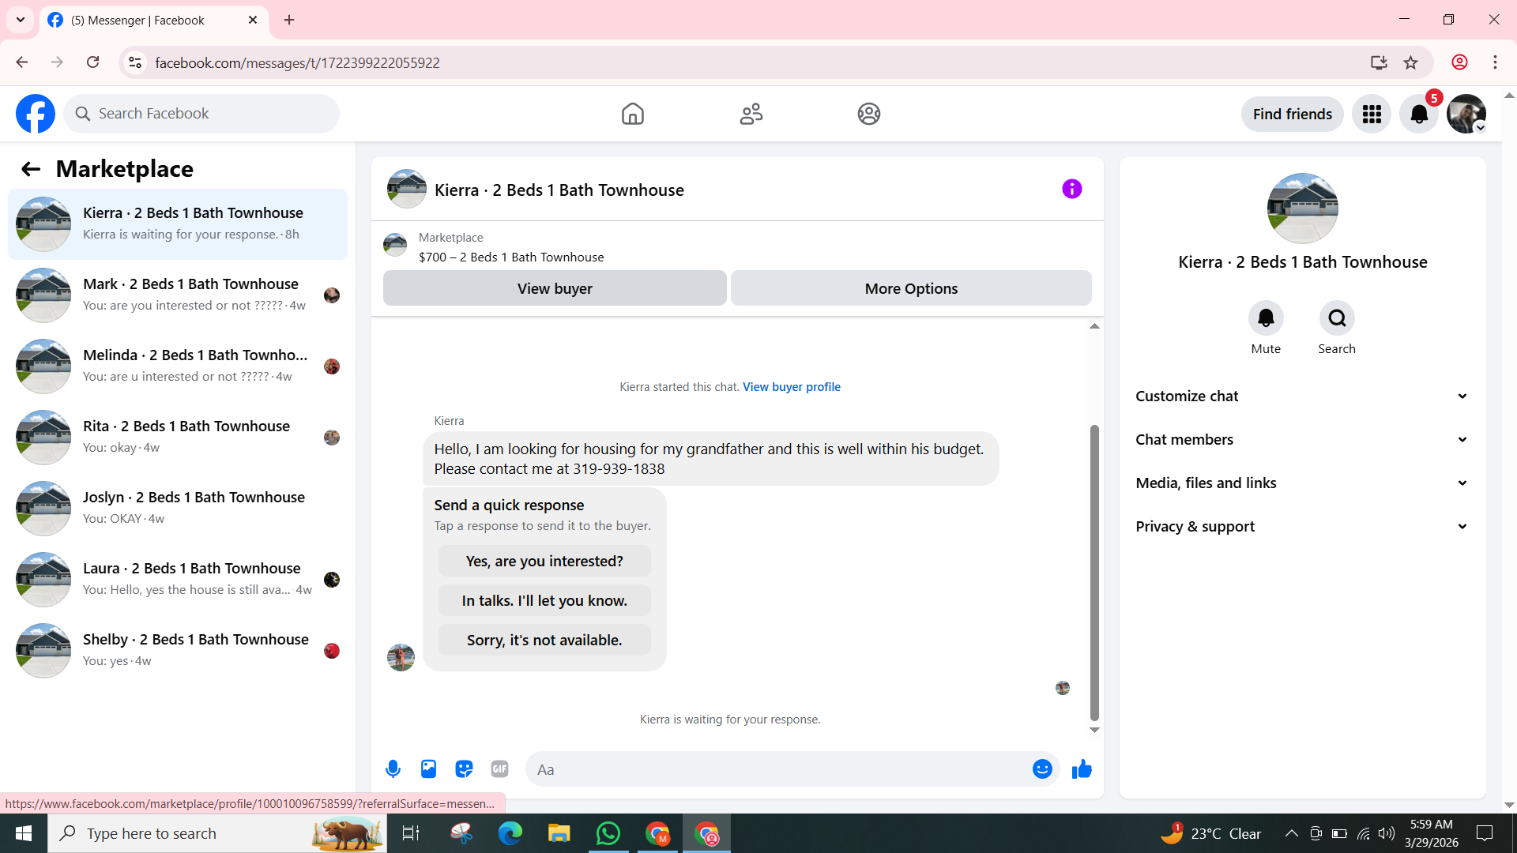Image resolution: width=1517 pixels, height=853 pixels.
Task: Open the Facebook menu grid icon
Action: [1372, 114]
